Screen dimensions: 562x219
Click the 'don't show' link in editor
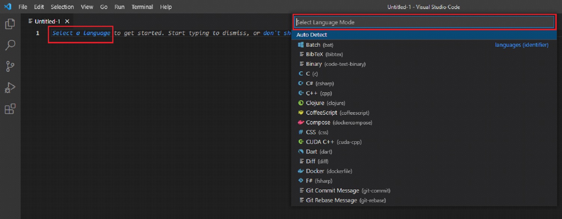[277, 33]
